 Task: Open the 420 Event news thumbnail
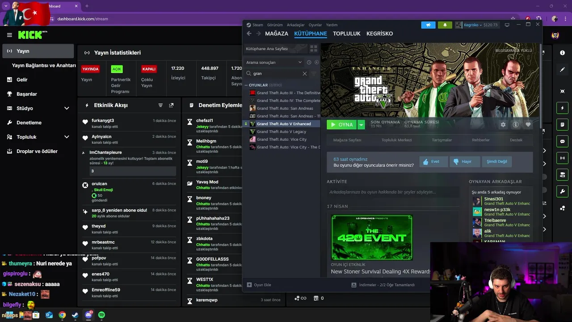(372, 237)
